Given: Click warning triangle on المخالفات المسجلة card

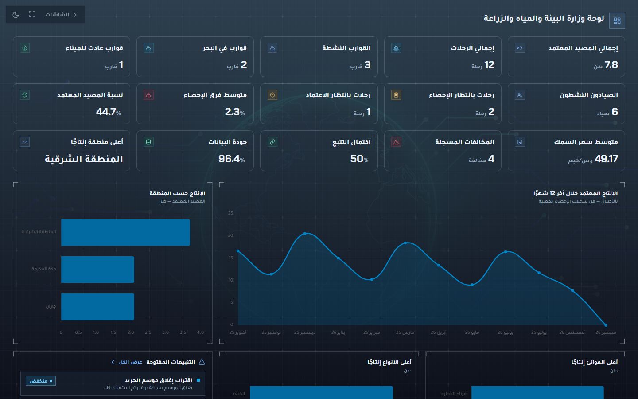Looking at the screenshot, I should (x=396, y=142).
